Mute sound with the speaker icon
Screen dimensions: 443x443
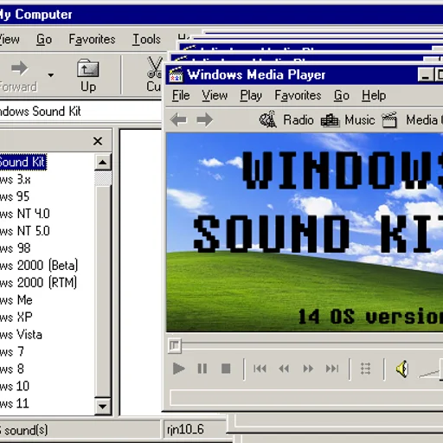pos(402,369)
